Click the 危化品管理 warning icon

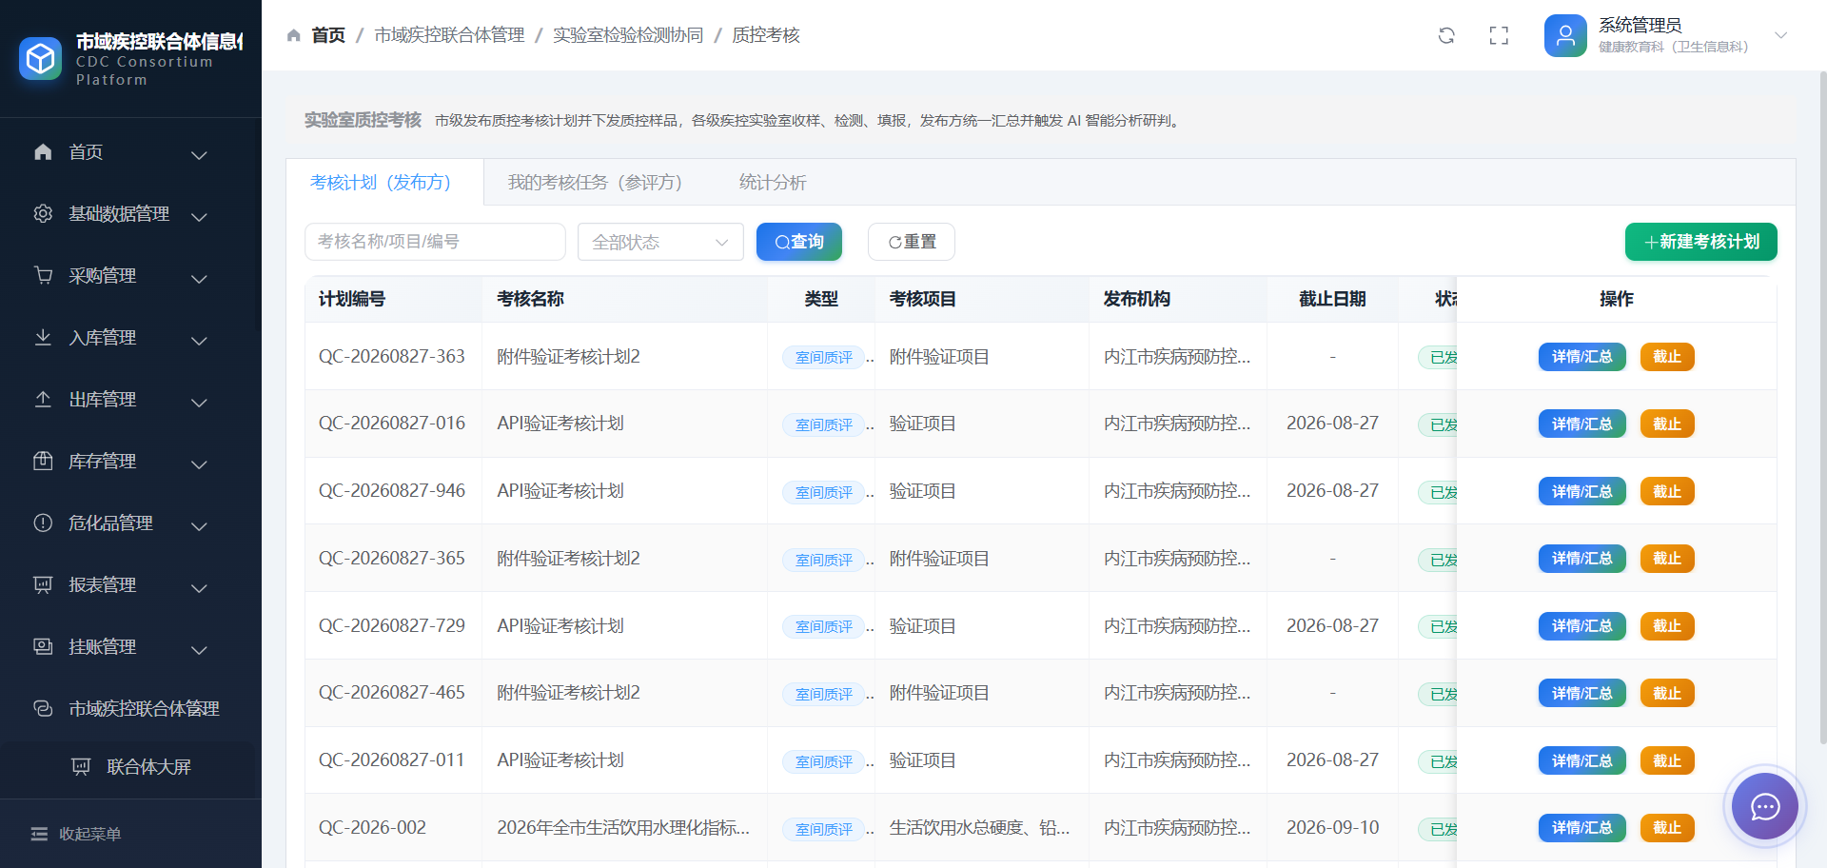[x=43, y=523]
